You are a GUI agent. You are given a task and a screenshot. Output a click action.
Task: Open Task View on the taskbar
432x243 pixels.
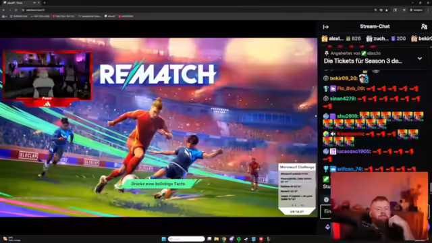click(209, 239)
